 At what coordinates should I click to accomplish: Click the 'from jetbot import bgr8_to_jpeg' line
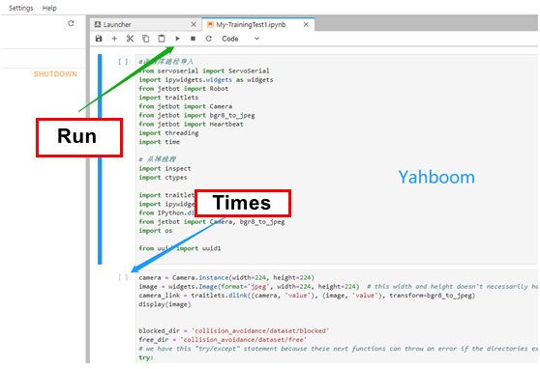(x=197, y=115)
